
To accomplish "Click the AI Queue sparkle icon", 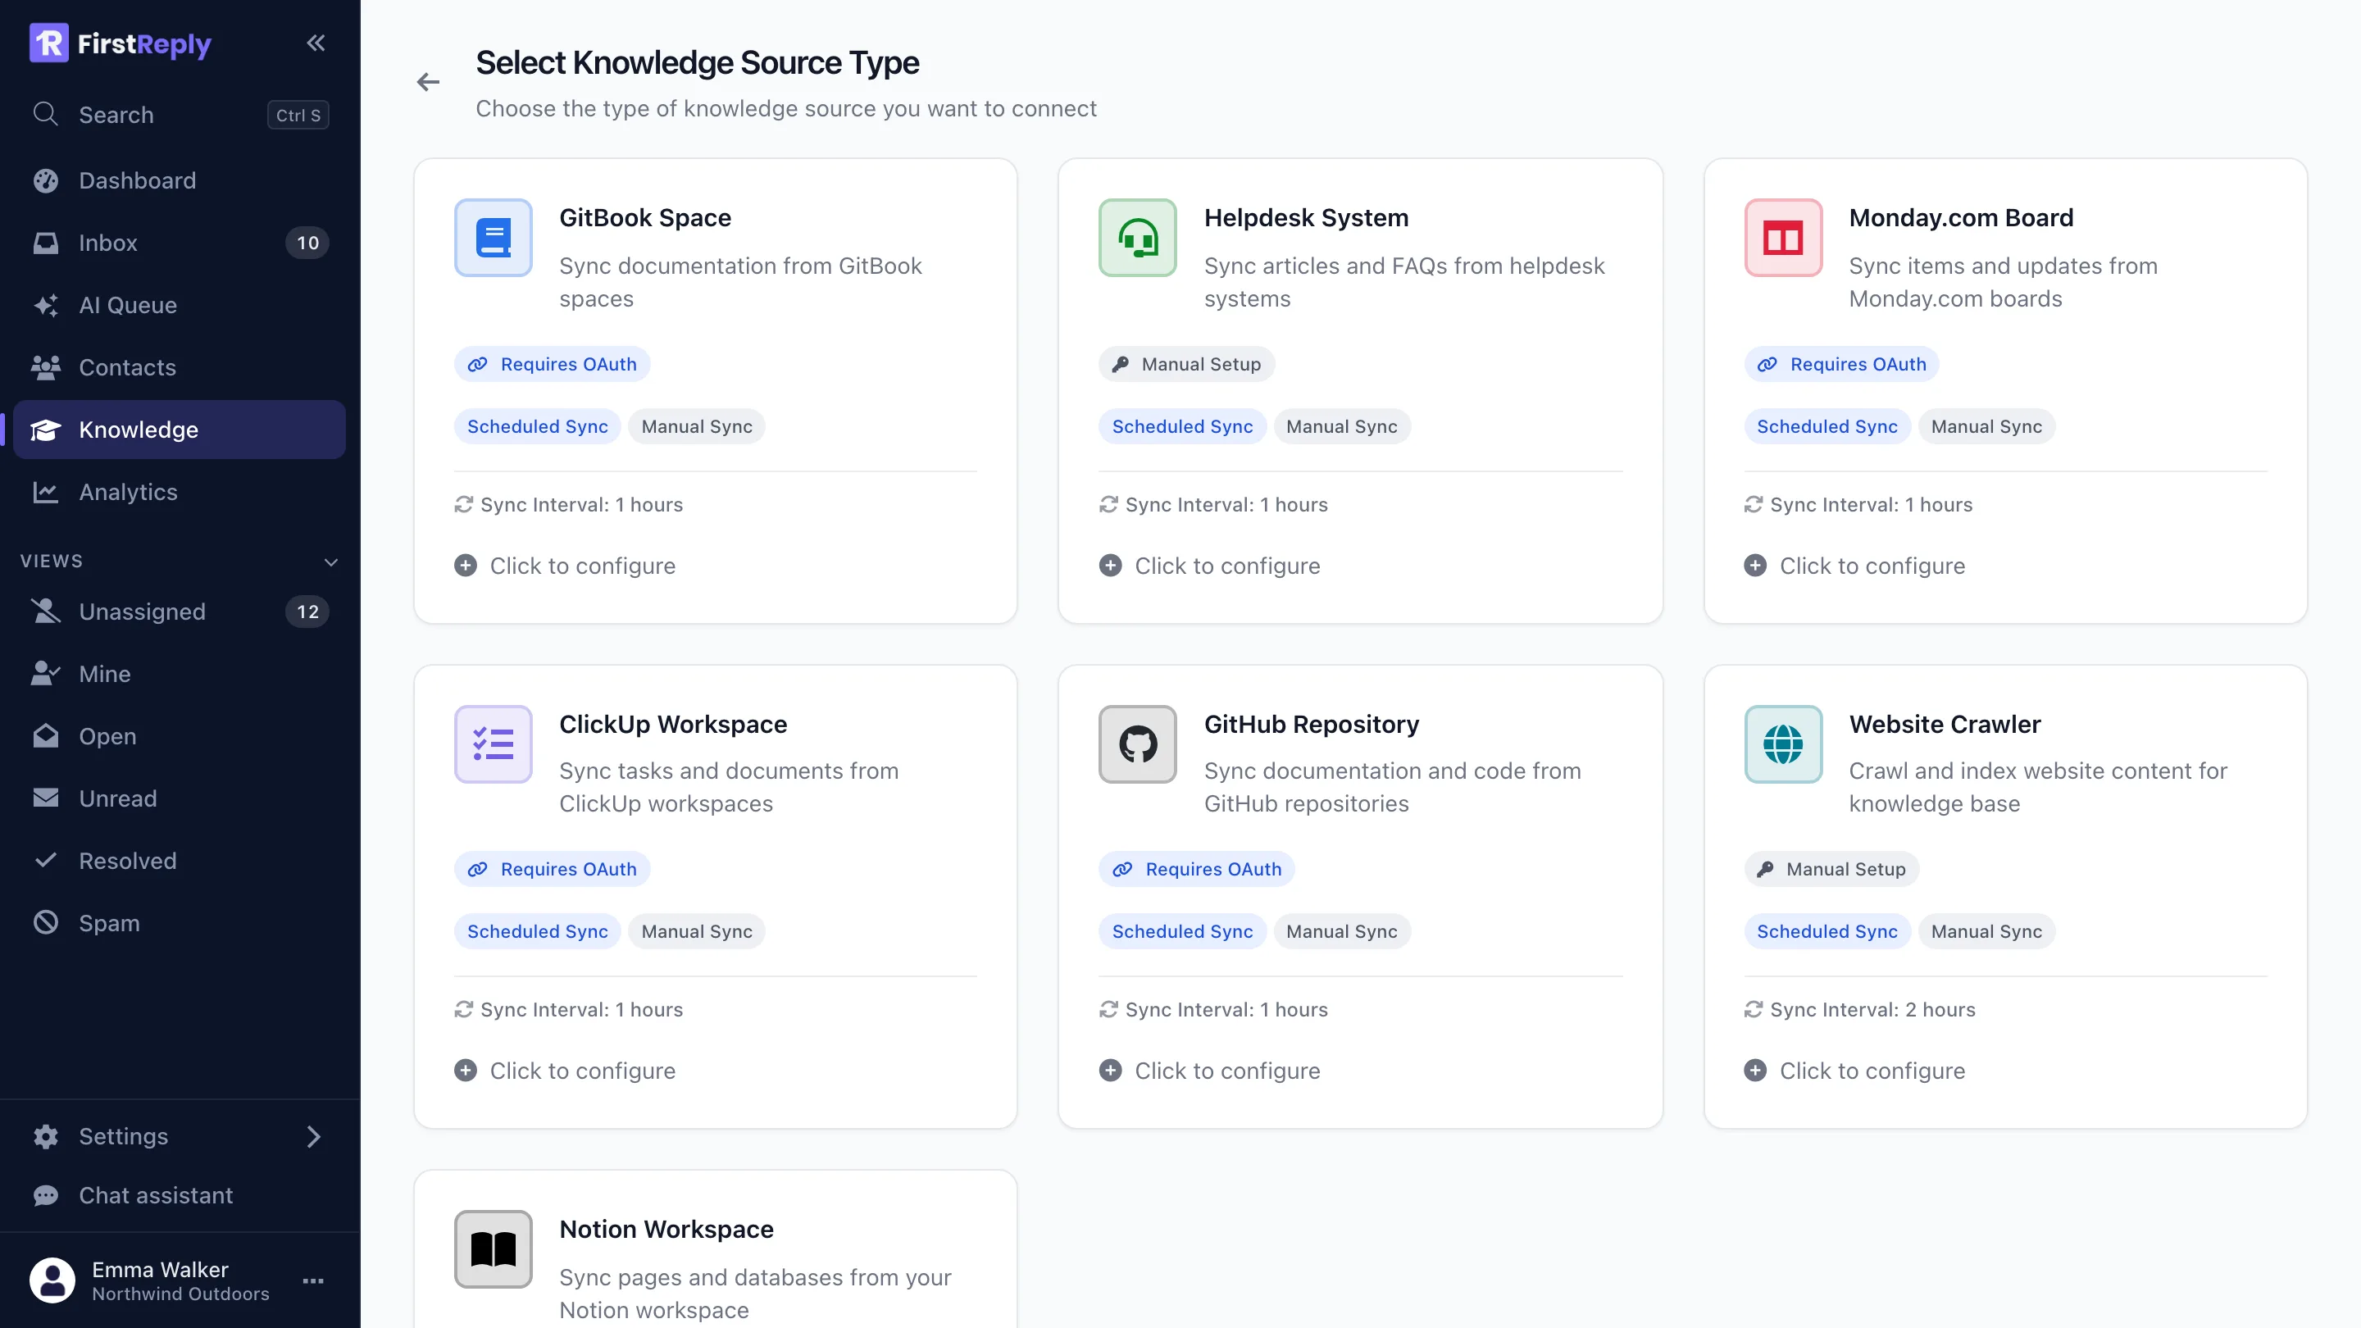I will (46, 305).
